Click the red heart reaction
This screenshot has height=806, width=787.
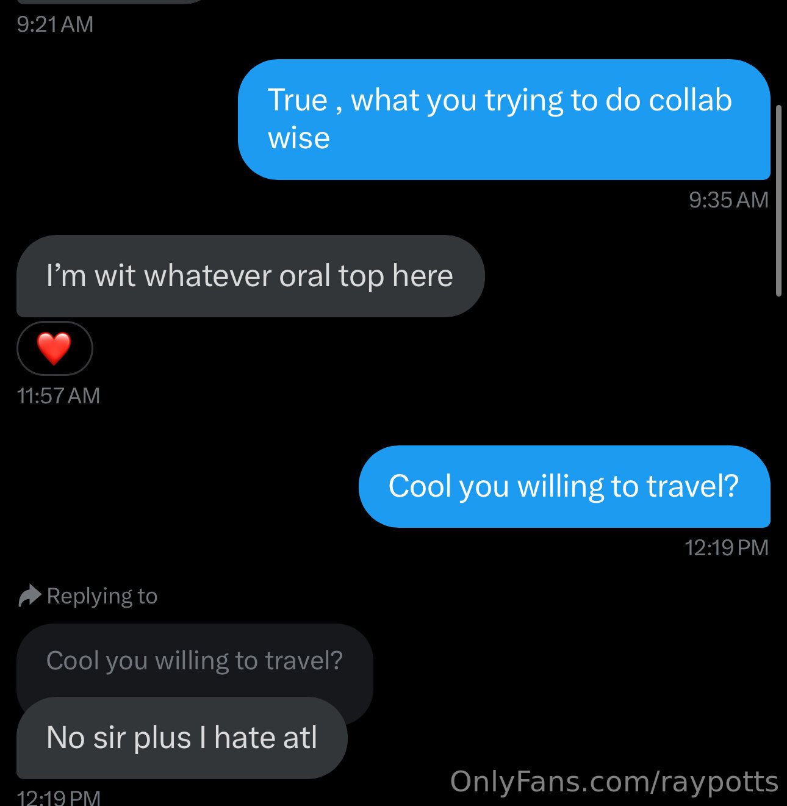click(x=54, y=348)
